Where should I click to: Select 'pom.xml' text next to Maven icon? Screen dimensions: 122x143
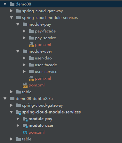[x=37, y=133]
